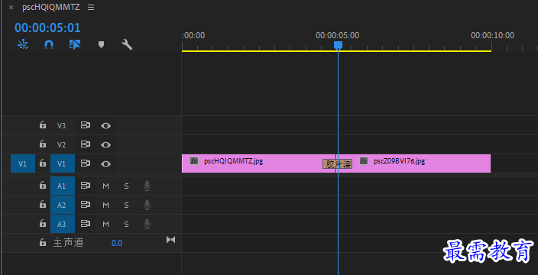Toggle sync lock for V1
Screen dimensions: 538x275
(85, 163)
